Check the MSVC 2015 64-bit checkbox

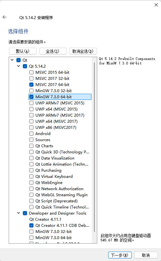point(31,72)
